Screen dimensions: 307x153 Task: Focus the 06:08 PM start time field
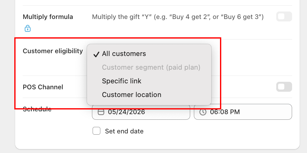pyautogui.click(x=243, y=112)
